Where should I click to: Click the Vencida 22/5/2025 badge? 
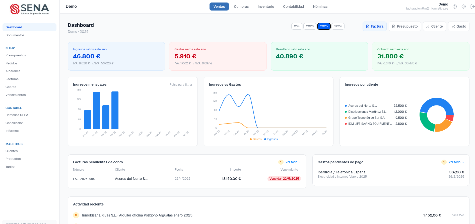(284, 179)
